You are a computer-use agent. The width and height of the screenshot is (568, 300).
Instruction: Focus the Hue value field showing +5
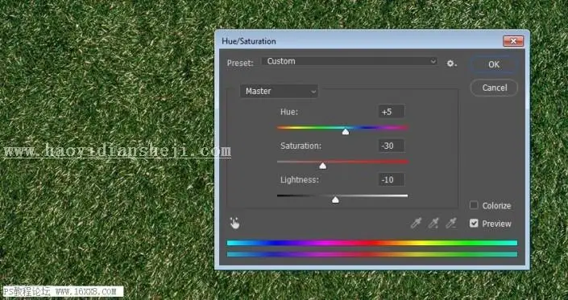pos(392,112)
